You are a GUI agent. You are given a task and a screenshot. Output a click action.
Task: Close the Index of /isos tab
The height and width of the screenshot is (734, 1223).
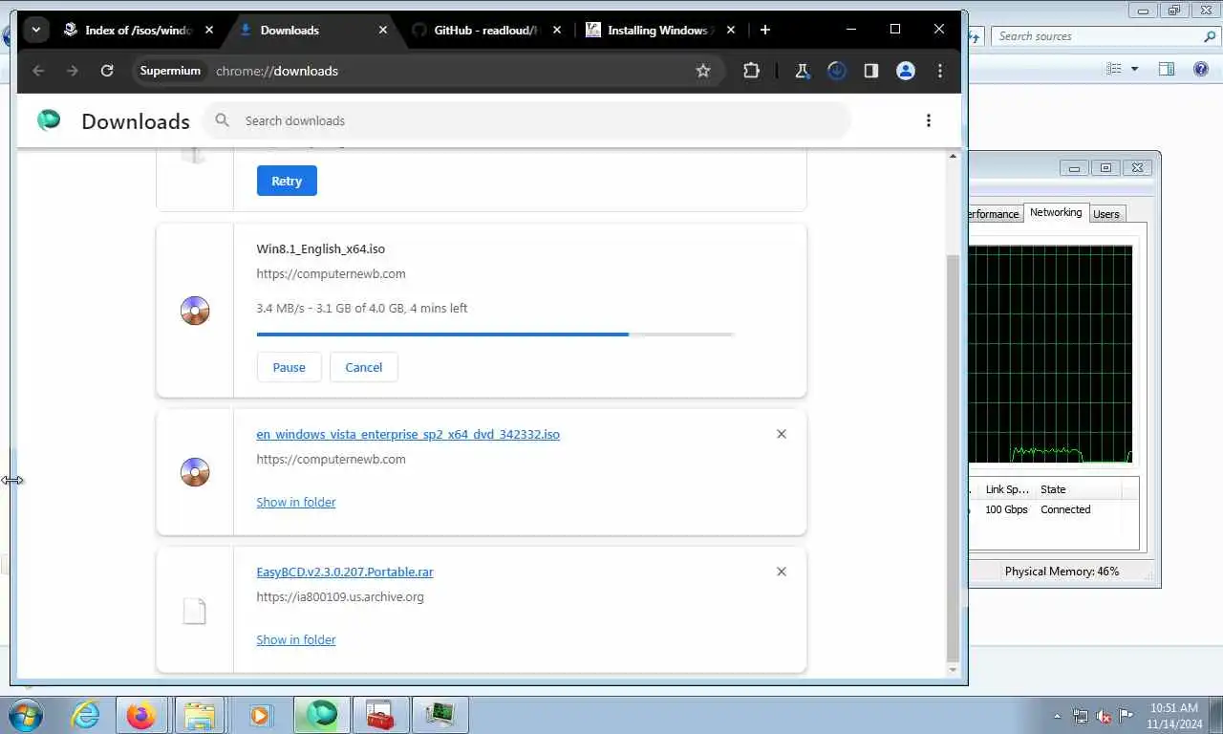[x=209, y=30]
